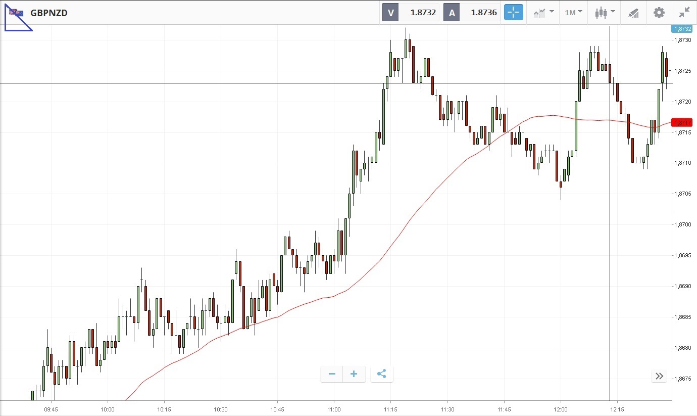Click the V sell button
Viewport: 697px width, 416px height.
(390, 13)
